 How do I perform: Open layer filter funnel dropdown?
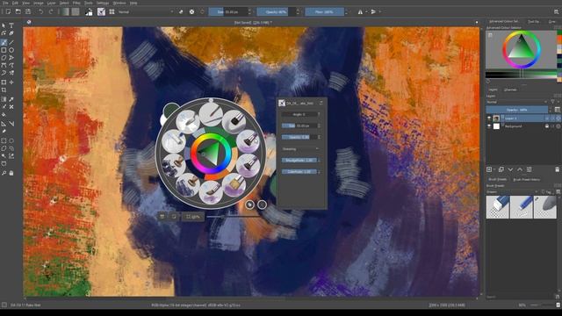tap(554, 102)
